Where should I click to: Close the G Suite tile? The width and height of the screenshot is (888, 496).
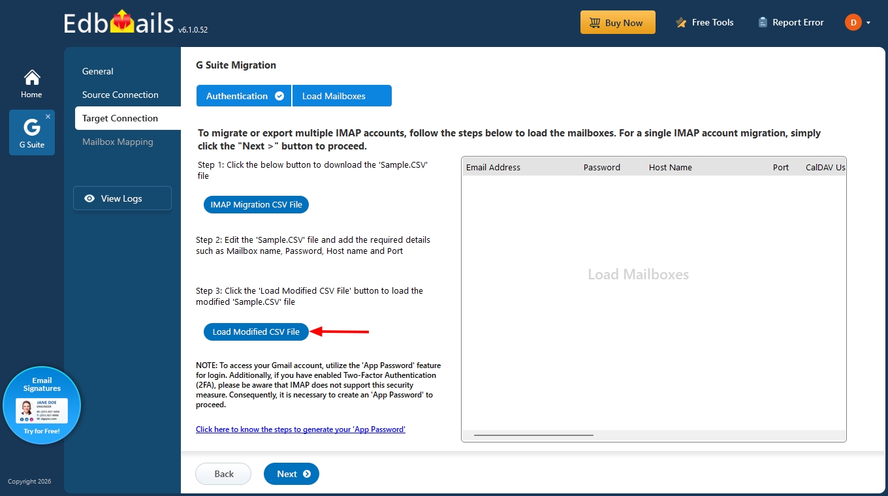click(48, 117)
